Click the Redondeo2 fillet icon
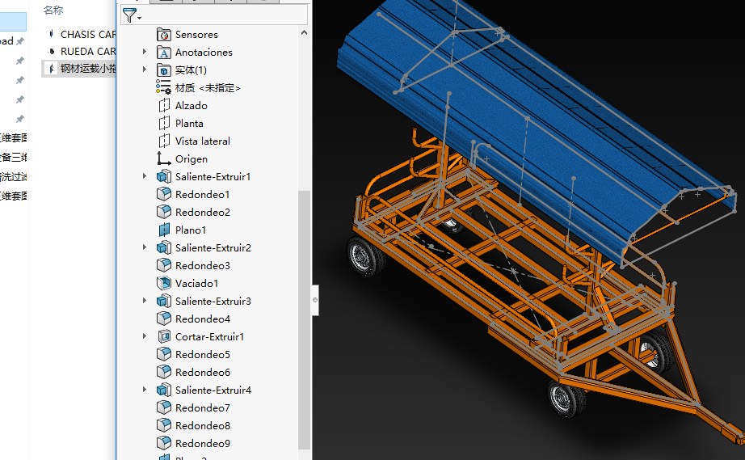 point(163,213)
